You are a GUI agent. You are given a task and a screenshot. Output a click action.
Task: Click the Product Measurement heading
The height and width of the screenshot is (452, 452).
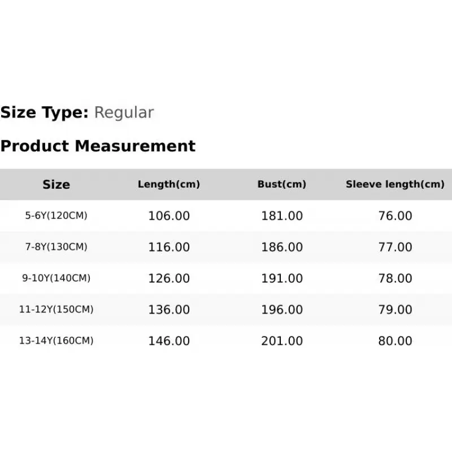98,146
